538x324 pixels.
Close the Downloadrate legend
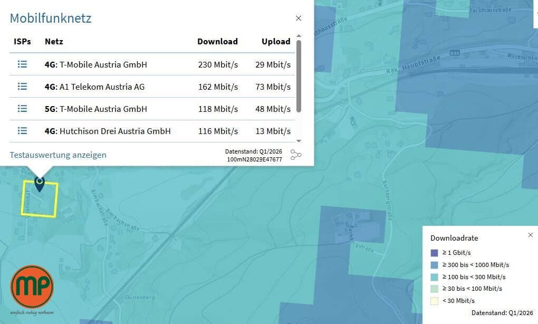(x=531, y=235)
